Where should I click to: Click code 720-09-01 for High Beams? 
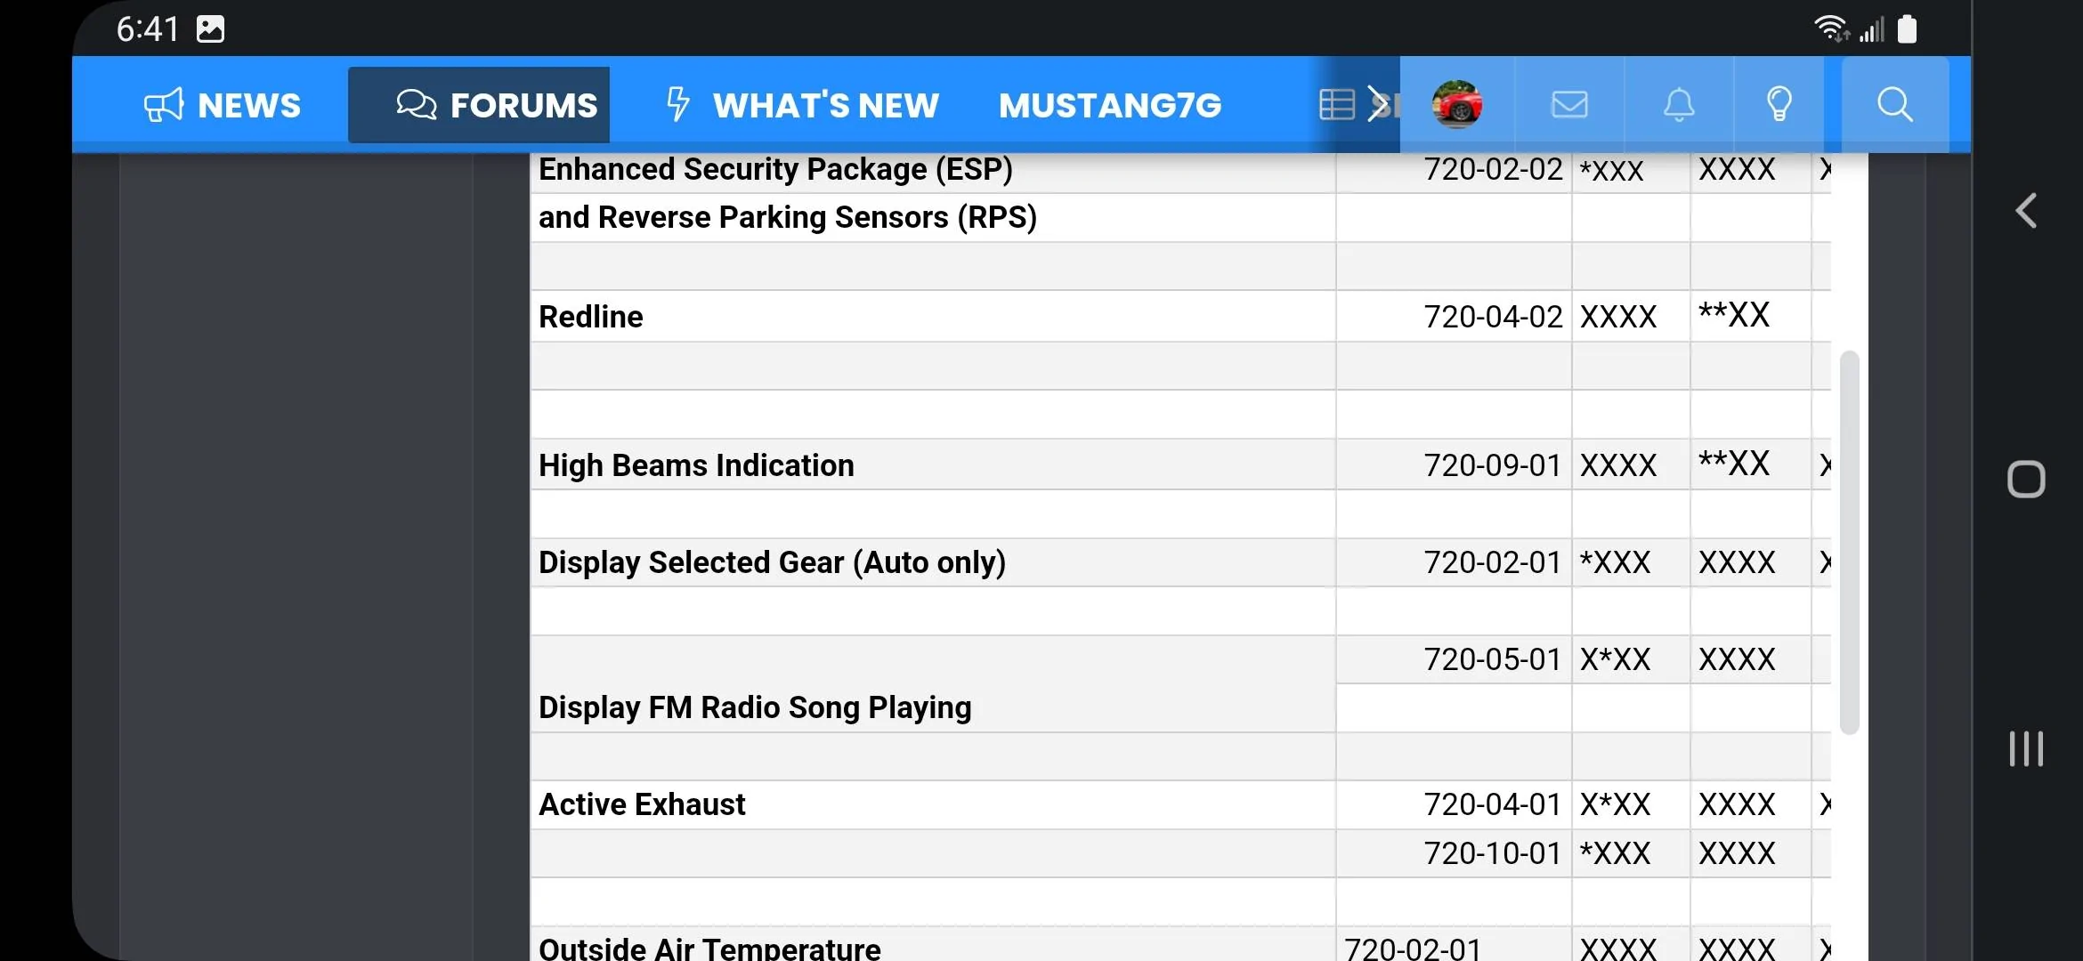tap(1493, 465)
